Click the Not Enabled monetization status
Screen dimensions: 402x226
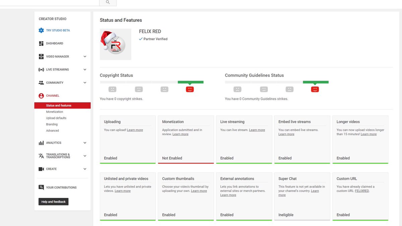[172, 158]
